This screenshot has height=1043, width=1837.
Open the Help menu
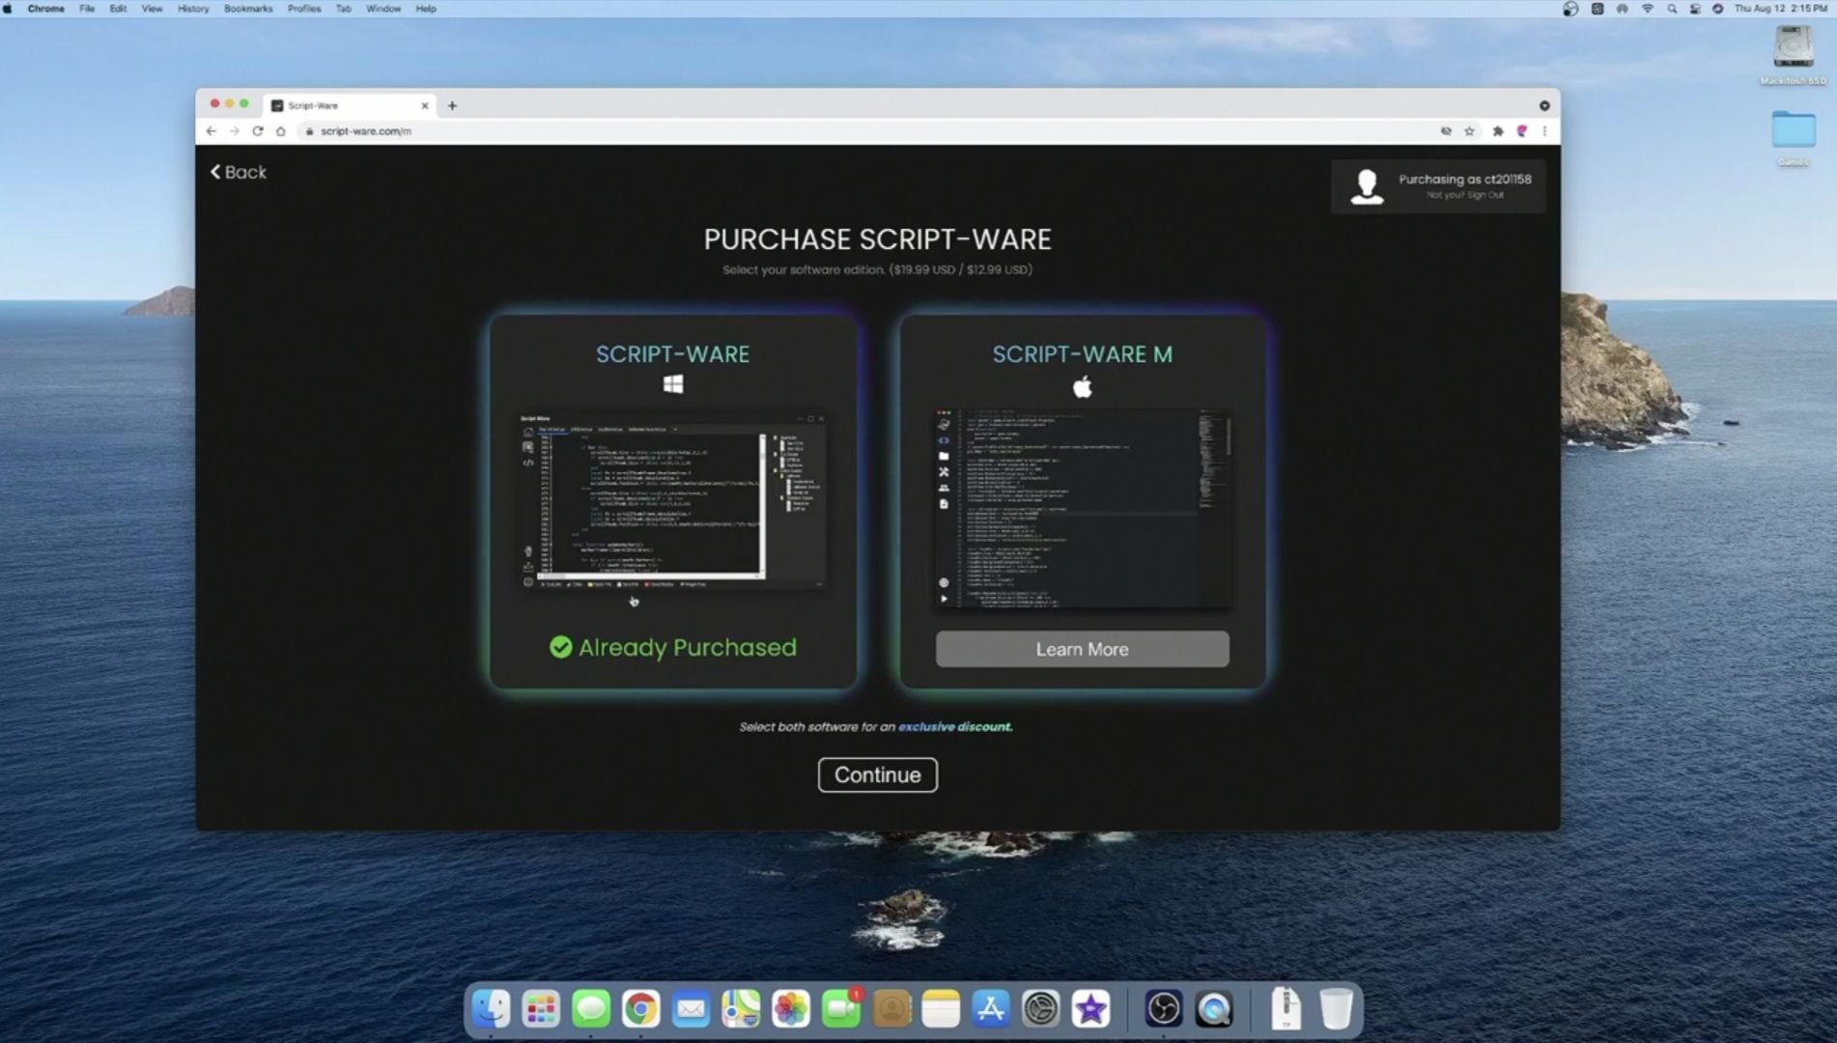[426, 9]
